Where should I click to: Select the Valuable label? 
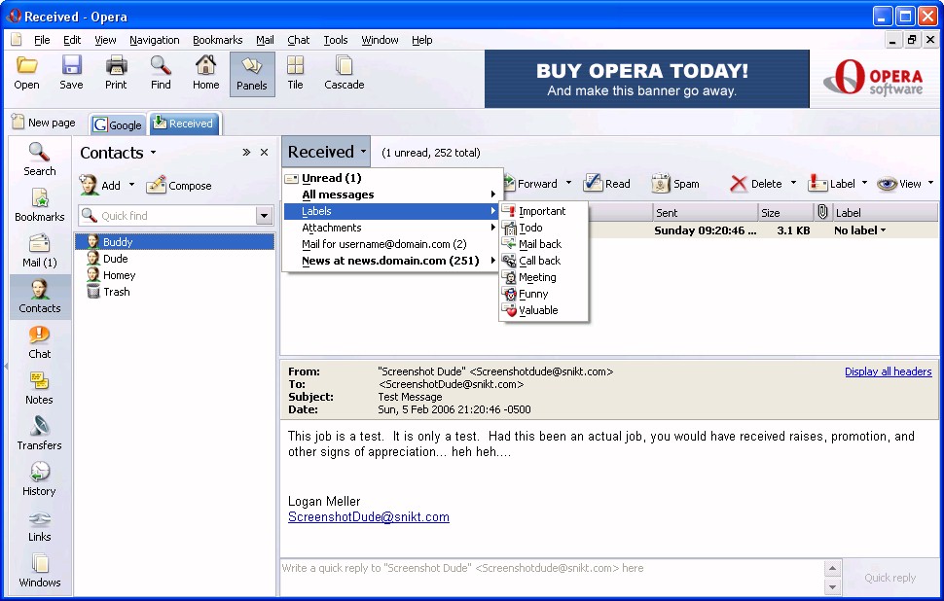[x=543, y=310]
